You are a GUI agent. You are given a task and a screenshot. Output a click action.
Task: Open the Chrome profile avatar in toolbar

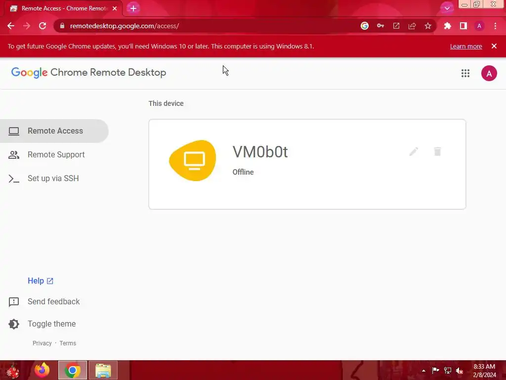(479, 26)
